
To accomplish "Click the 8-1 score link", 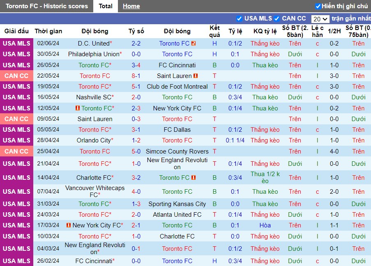I will pos(136,76).
